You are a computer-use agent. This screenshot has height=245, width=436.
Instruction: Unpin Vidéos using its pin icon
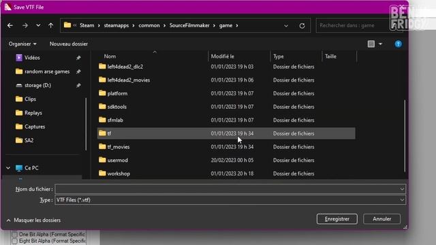click(x=78, y=58)
